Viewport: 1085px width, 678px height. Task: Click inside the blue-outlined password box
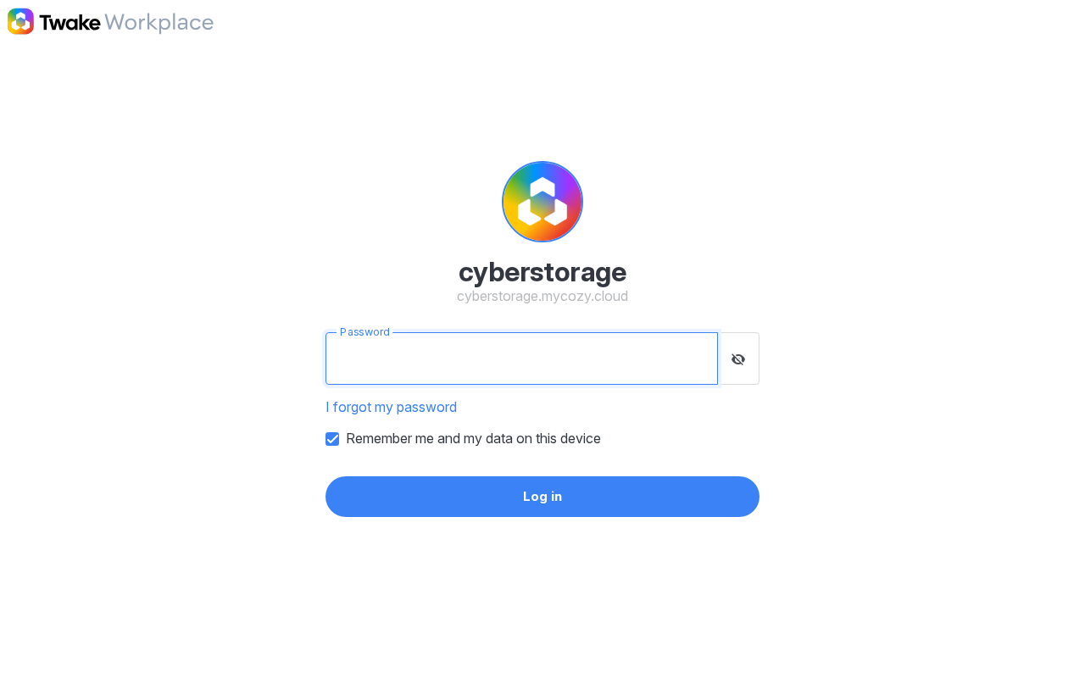(521, 358)
